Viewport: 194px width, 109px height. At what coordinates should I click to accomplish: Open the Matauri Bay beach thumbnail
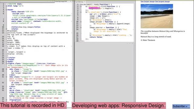(x=157, y=16)
